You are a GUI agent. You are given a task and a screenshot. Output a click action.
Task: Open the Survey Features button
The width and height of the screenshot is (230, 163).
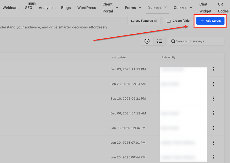pyautogui.click(x=144, y=21)
